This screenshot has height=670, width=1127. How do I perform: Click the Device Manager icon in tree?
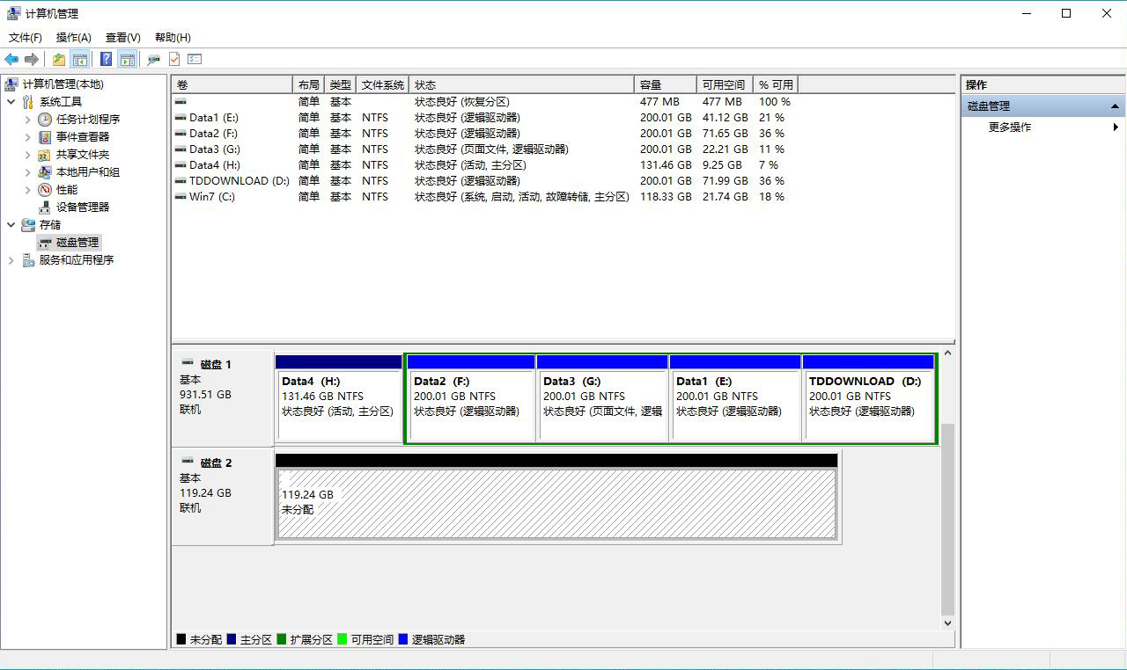45,208
